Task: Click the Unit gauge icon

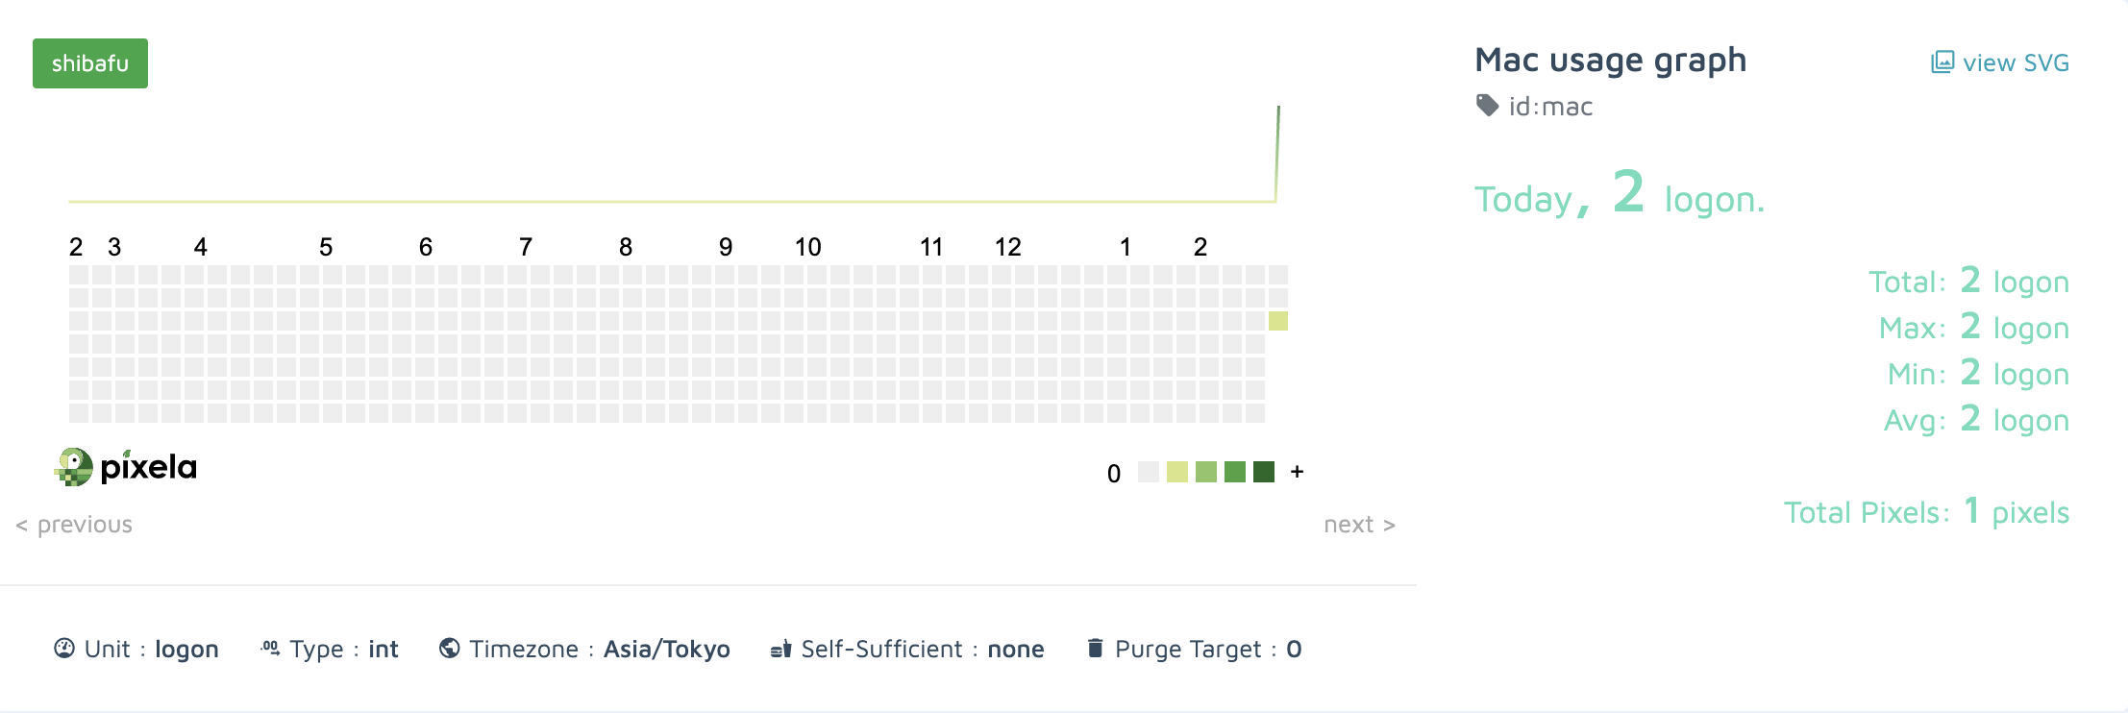Action: [x=64, y=649]
